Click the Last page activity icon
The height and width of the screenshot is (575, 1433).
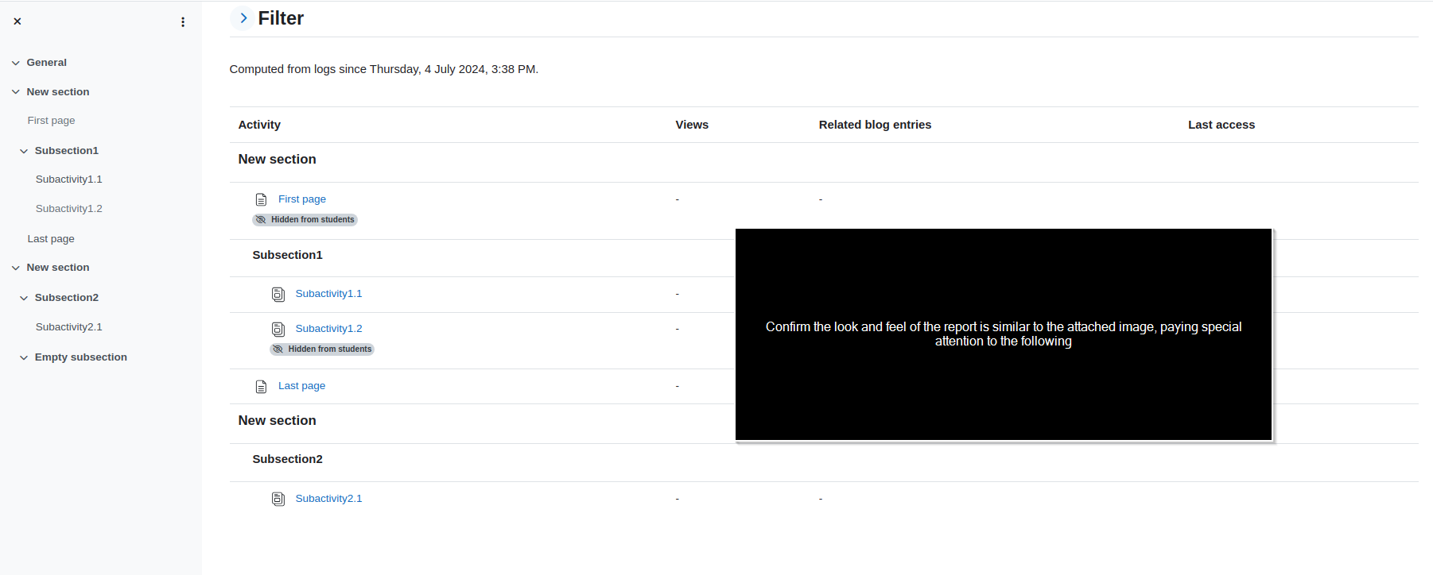(261, 387)
